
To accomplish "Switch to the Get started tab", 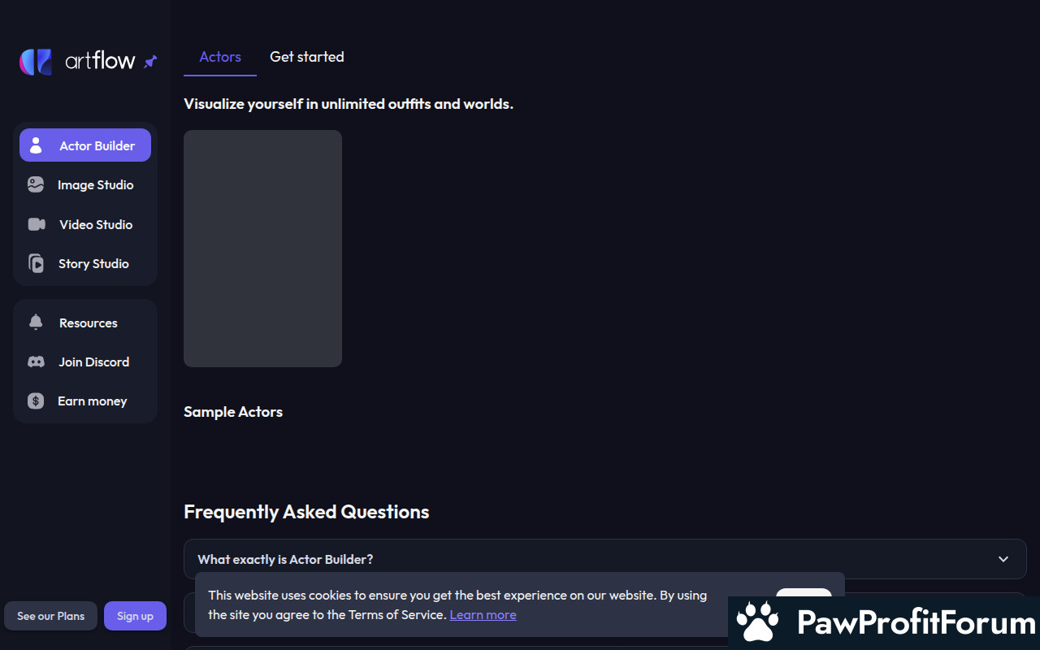I will pos(307,57).
